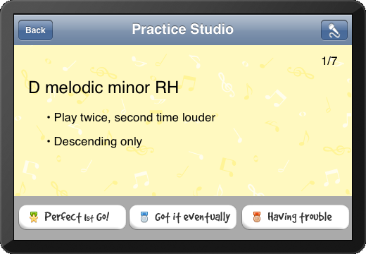
Task: Mark exercise as Perfect 1st Go!
Action: click(x=72, y=217)
